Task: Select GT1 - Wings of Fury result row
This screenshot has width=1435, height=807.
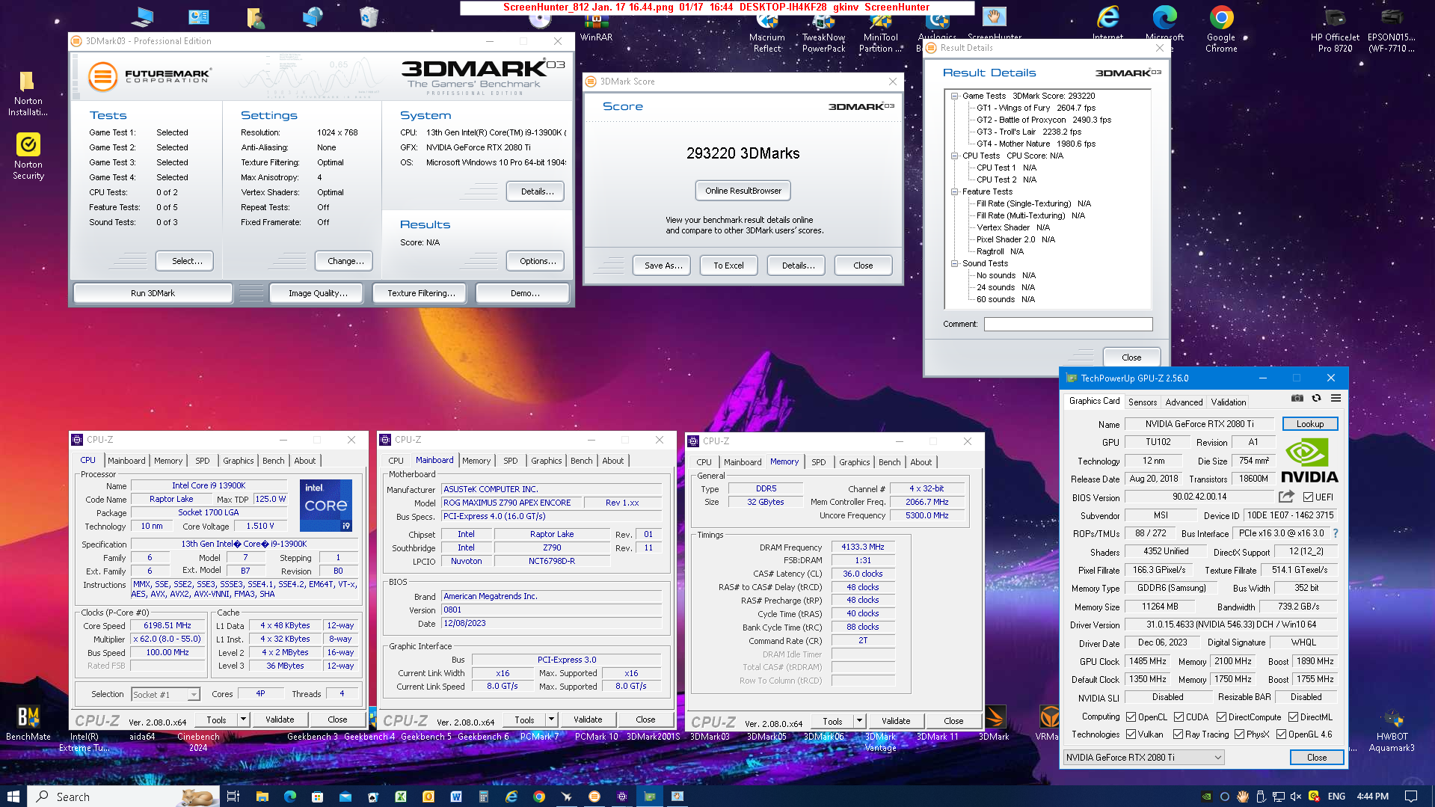Action: tap(1036, 108)
